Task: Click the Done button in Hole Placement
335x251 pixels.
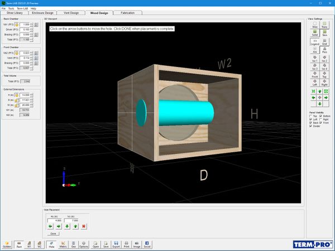Action: [x=53, y=234]
